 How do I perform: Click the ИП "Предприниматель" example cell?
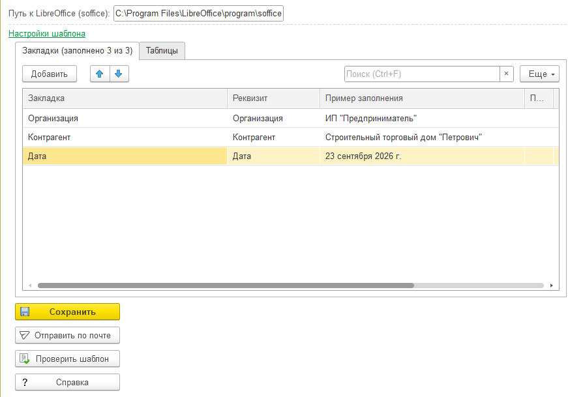coord(423,119)
